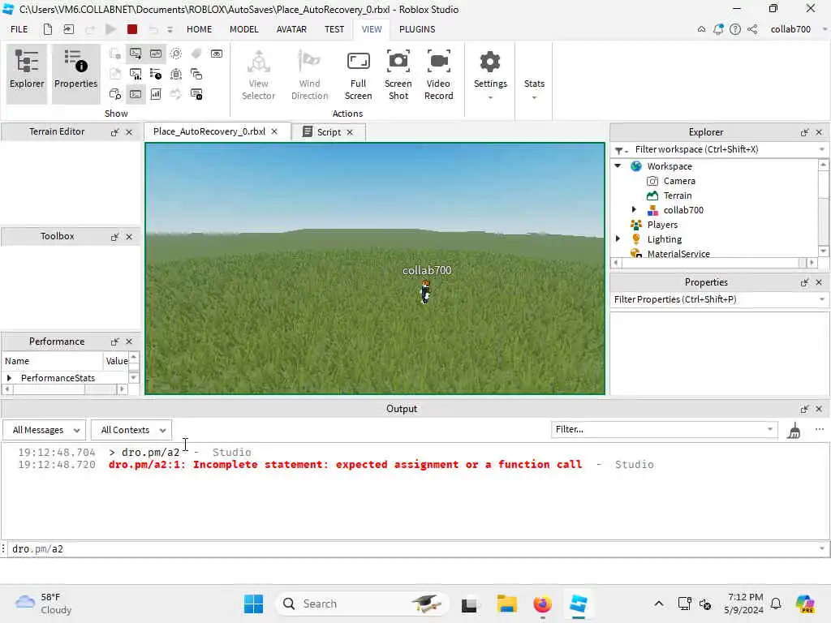Click the message-with-pause icon in Show group
The height and width of the screenshot is (623, 831).
click(x=196, y=94)
